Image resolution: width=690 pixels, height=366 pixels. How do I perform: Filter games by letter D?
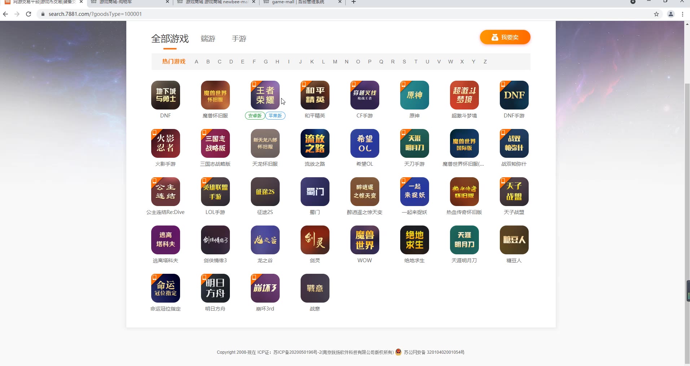coord(231,62)
